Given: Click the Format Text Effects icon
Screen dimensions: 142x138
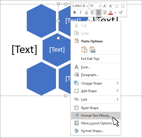Looking at the screenshot, I should click(x=76, y=115).
